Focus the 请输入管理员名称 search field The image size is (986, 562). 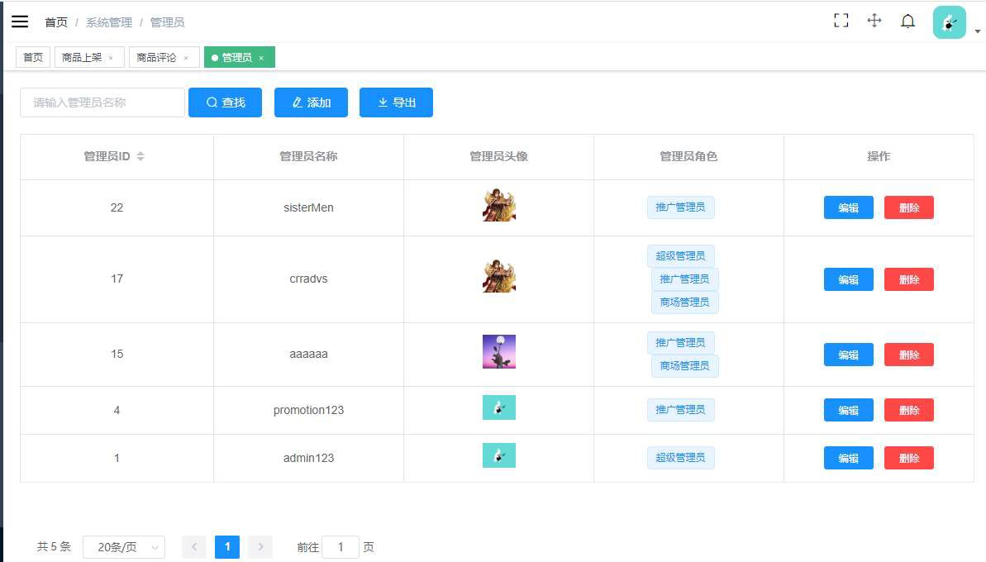point(102,102)
